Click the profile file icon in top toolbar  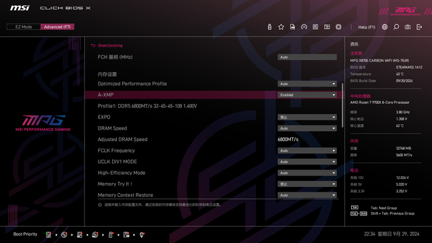pos(292,27)
